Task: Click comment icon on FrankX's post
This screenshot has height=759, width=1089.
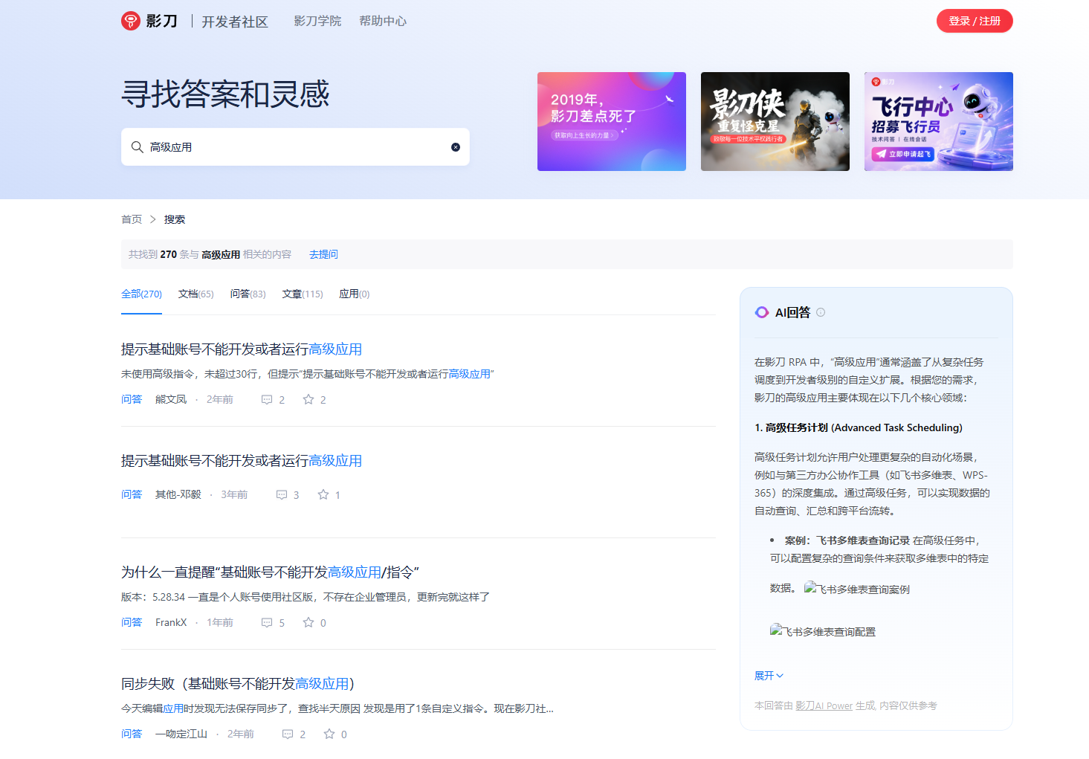Action: (x=267, y=623)
